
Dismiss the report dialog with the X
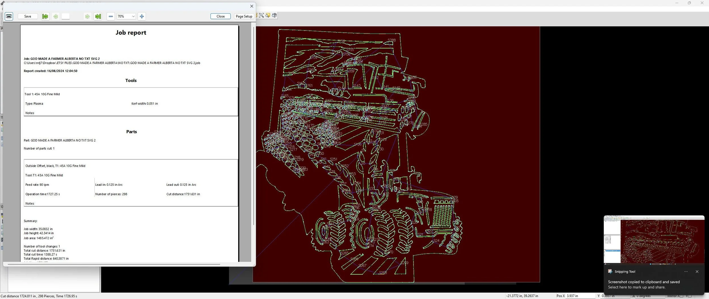[x=252, y=6]
